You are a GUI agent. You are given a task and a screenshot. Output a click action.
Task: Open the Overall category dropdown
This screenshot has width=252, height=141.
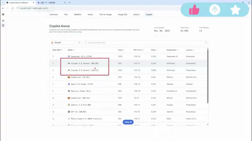coord(66,43)
